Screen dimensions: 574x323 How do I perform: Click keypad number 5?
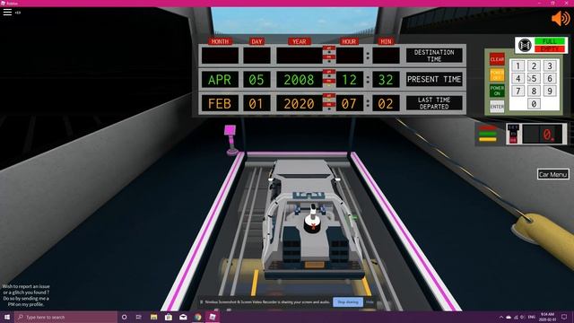point(534,78)
